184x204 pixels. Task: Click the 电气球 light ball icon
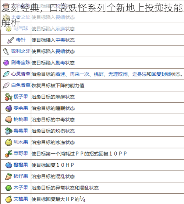pyautogui.click(x=8, y=28)
